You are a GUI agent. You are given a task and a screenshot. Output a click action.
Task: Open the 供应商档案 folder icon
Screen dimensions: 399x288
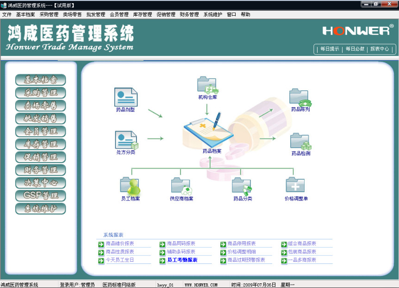point(181,186)
